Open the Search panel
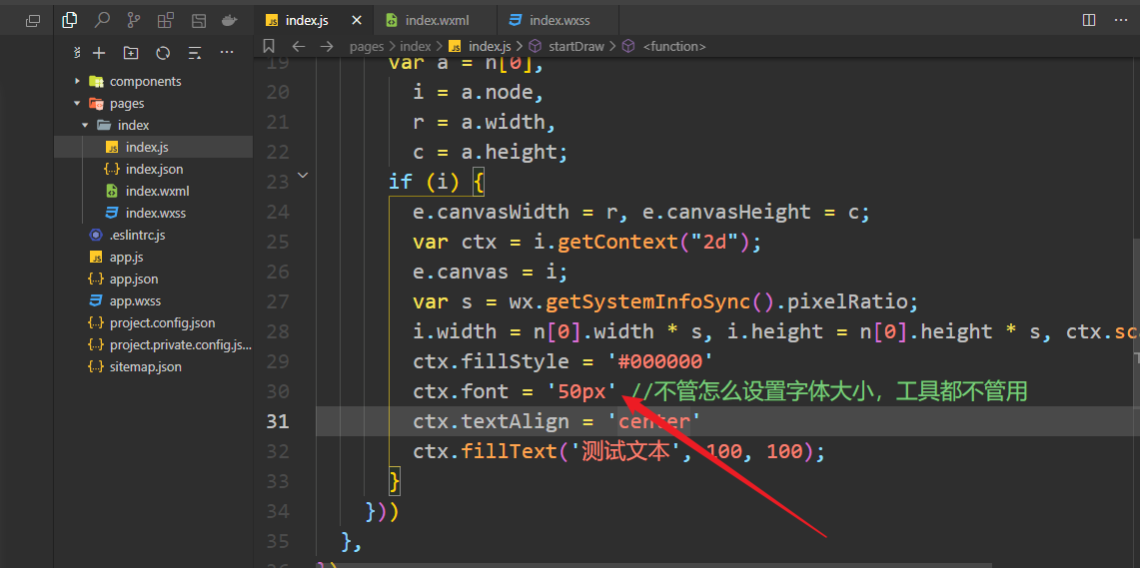 (x=103, y=20)
